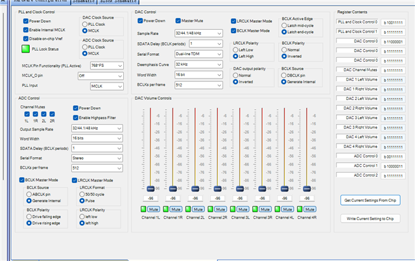This screenshot has width=415, height=261.
Task: Open ADC Serial Format dropdown
Action: (97, 158)
